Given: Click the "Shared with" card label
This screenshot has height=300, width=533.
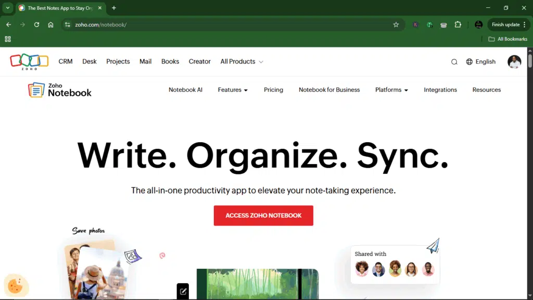Looking at the screenshot, I should 371,254.
